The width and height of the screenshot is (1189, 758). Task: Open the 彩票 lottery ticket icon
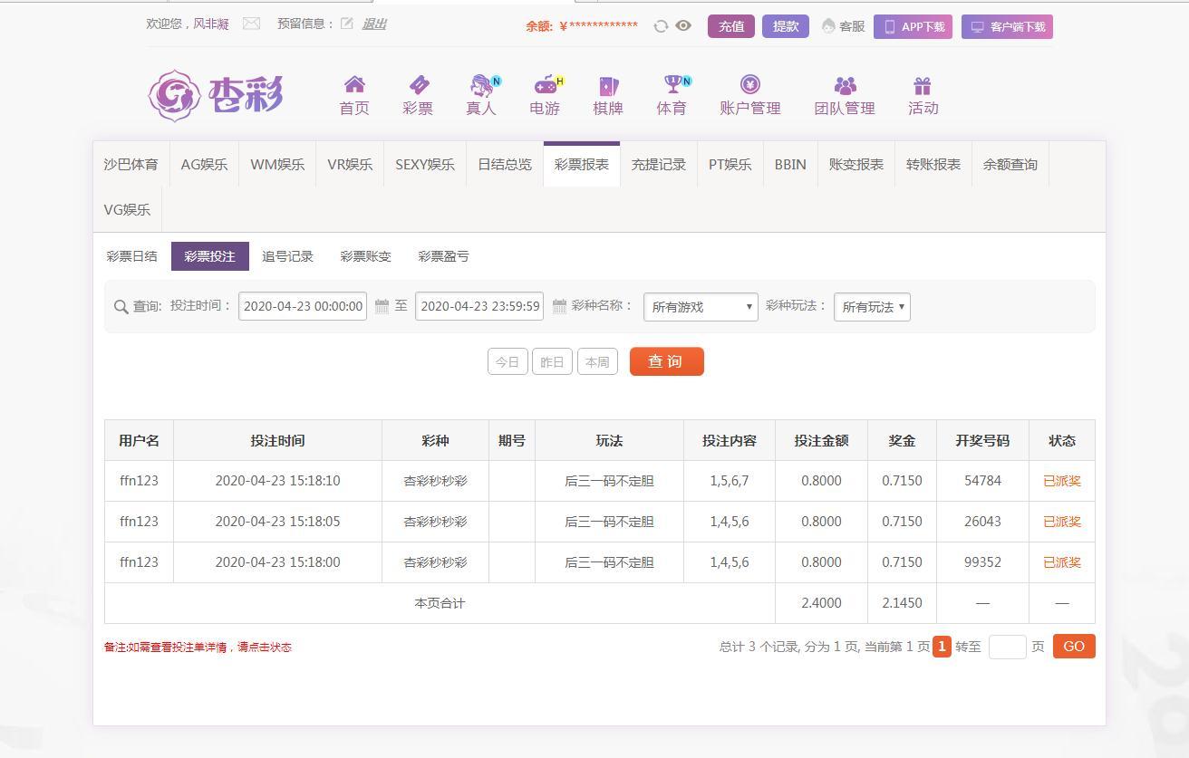point(418,85)
